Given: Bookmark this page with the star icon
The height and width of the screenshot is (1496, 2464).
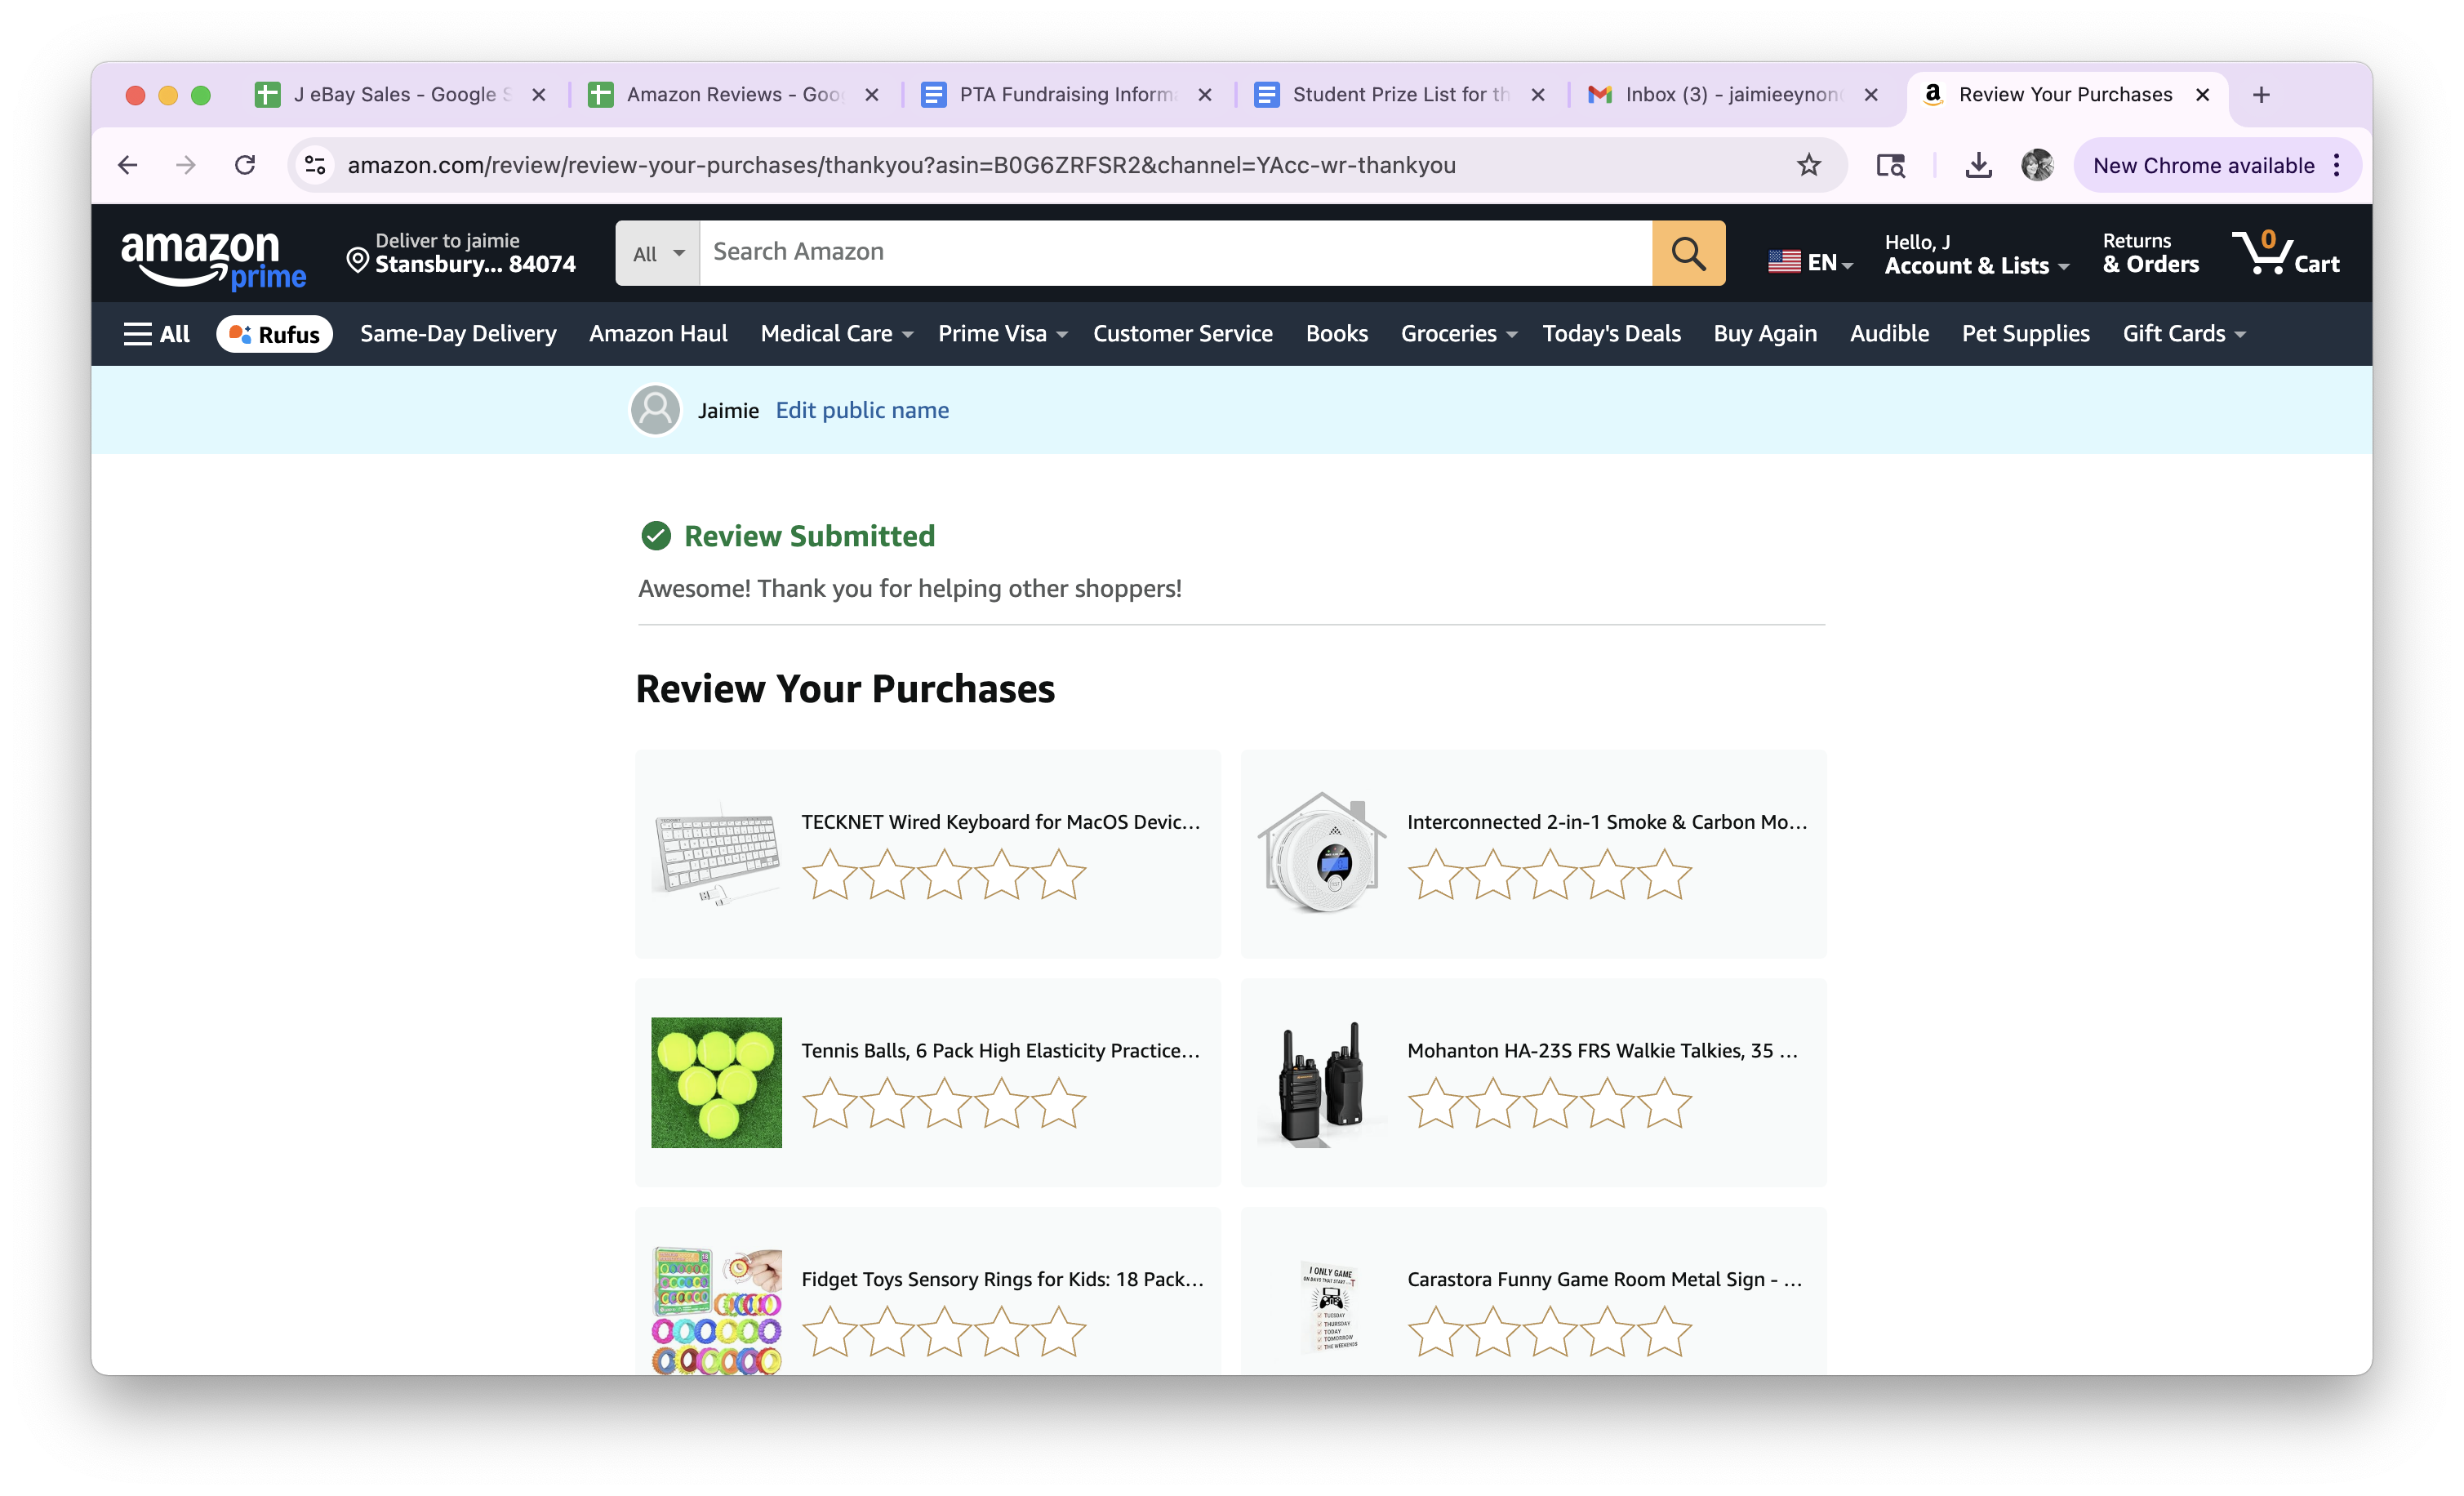Looking at the screenshot, I should 1808,165.
